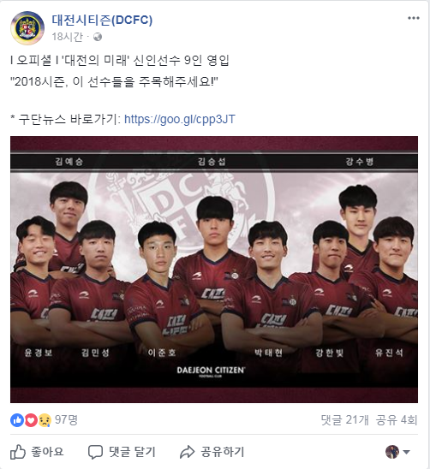Screen dimensions: 430x469
Task: Click the 댓글 달기 comment button
Action: (122, 452)
